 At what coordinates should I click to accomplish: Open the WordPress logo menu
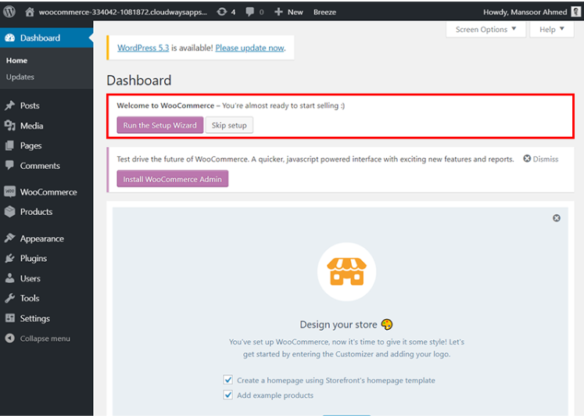pos(9,12)
